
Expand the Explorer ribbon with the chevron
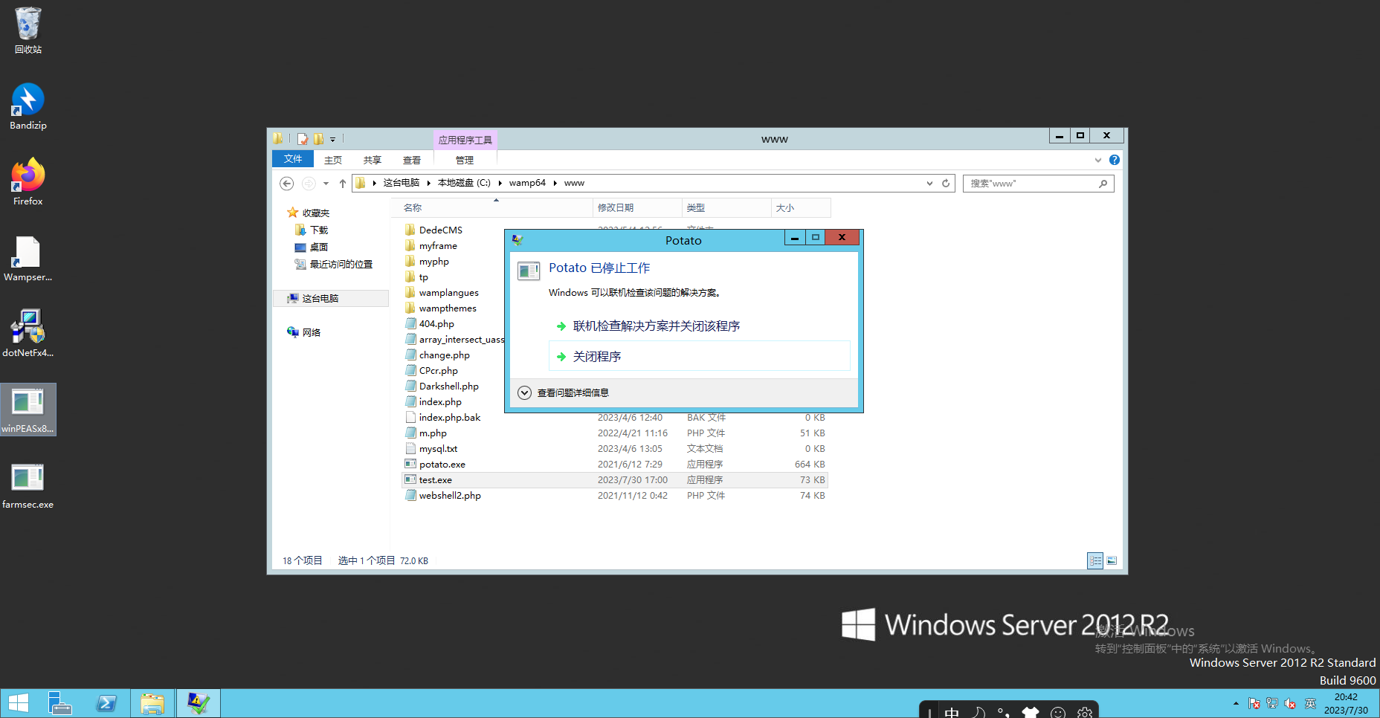[1098, 160]
